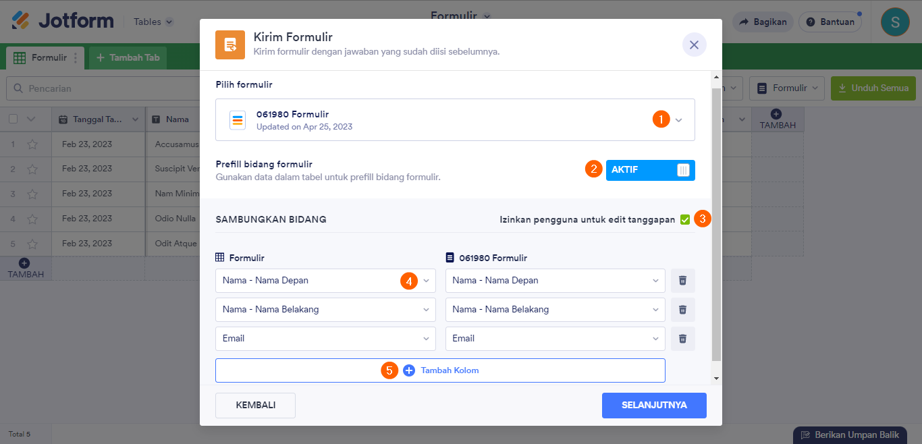This screenshot has width=922, height=444.
Task: Remove the Email field mapping row
Action: (x=682, y=339)
